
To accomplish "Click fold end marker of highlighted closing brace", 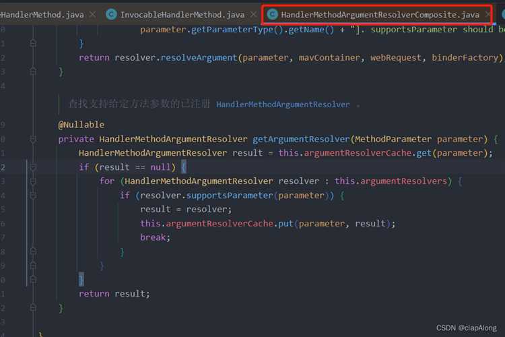I will [x=33, y=280].
